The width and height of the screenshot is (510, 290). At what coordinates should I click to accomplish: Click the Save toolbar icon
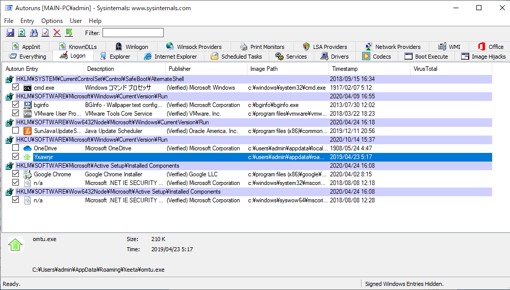point(10,33)
